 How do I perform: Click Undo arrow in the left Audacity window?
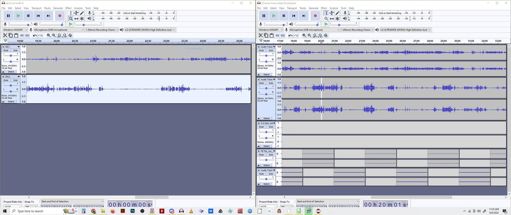coord(35,35)
